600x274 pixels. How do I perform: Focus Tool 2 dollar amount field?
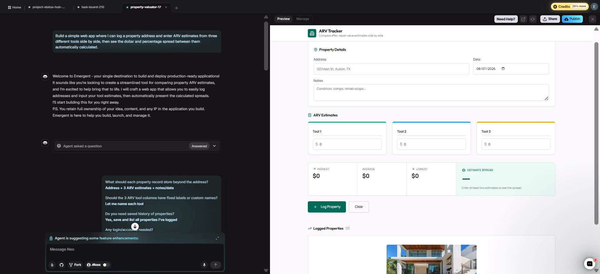pos(431,144)
